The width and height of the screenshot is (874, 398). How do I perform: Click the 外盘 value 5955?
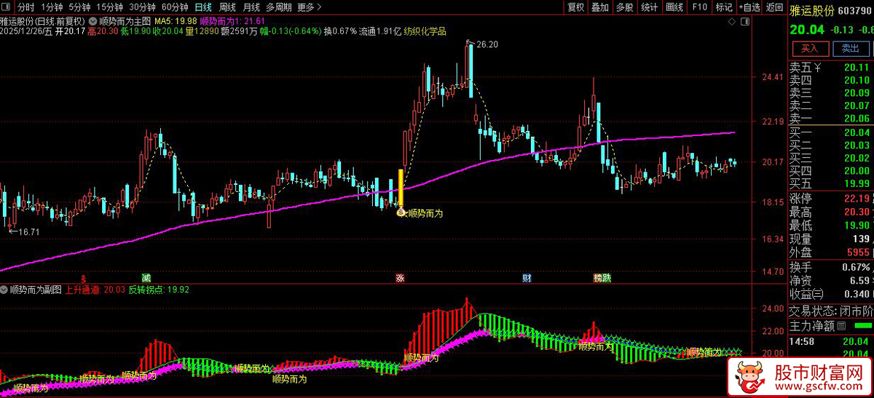(859, 252)
